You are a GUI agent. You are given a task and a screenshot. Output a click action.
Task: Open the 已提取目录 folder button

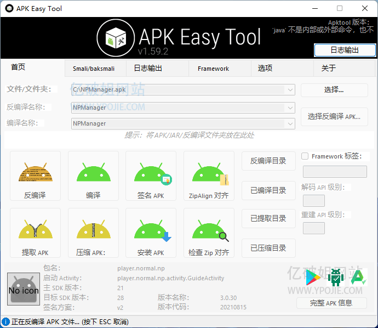pos(268,218)
